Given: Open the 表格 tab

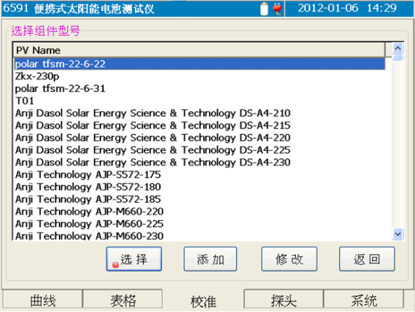Looking at the screenshot, I should click(122, 301).
